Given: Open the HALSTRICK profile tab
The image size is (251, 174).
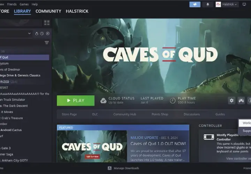Looking at the screenshot, I should pos(77,11).
